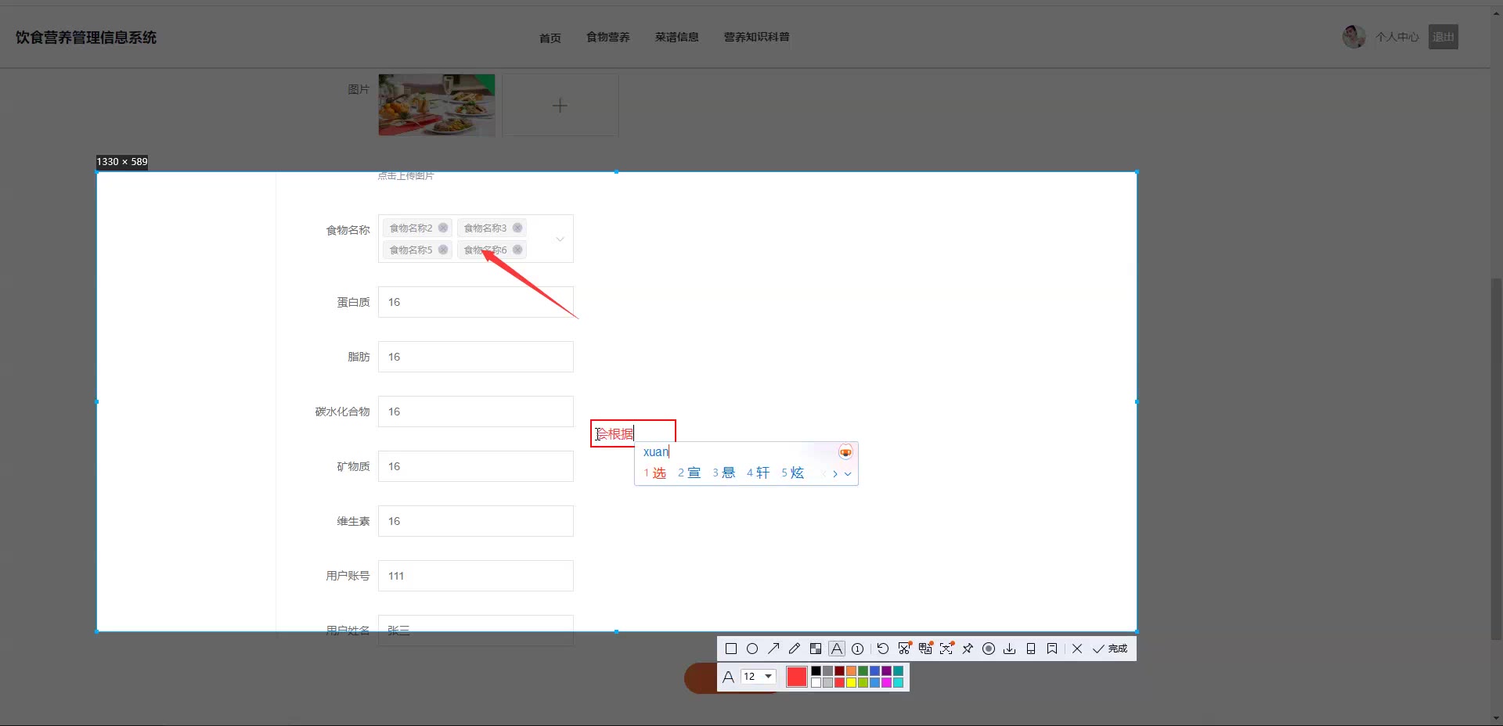Viewport: 1503px width, 726px height.
Task: Click the 碳水化合物 input field
Action: click(x=476, y=412)
